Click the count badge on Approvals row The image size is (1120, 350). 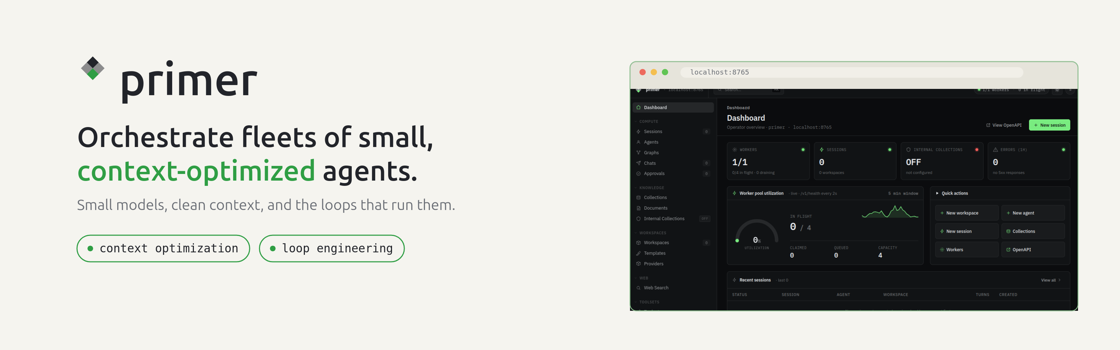(x=706, y=174)
